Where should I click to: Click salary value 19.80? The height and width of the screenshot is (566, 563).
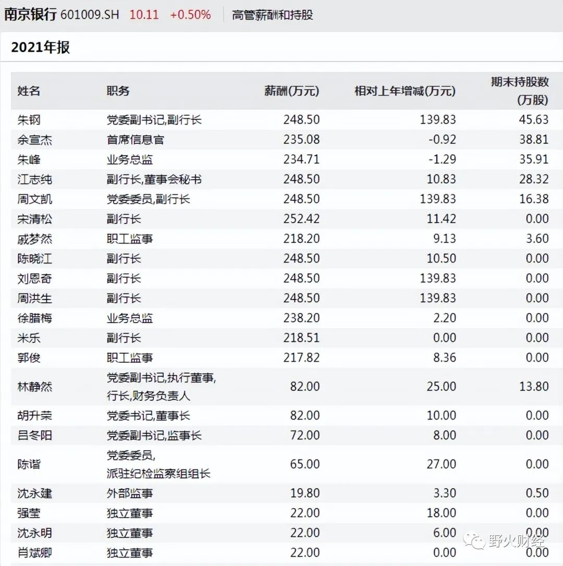[x=305, y=493]
